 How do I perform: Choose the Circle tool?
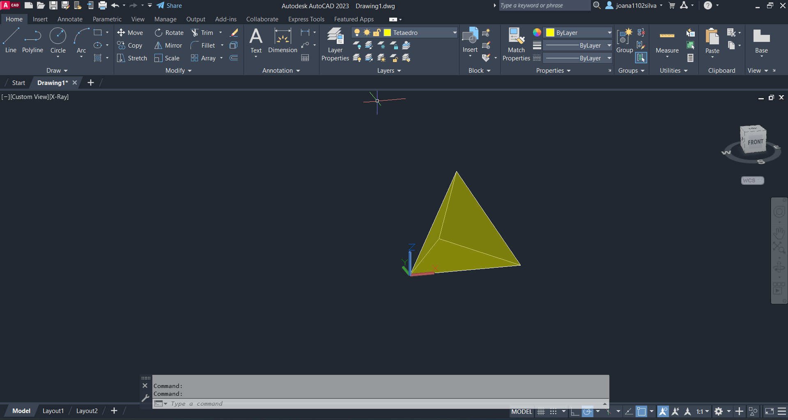coord(58,41)
